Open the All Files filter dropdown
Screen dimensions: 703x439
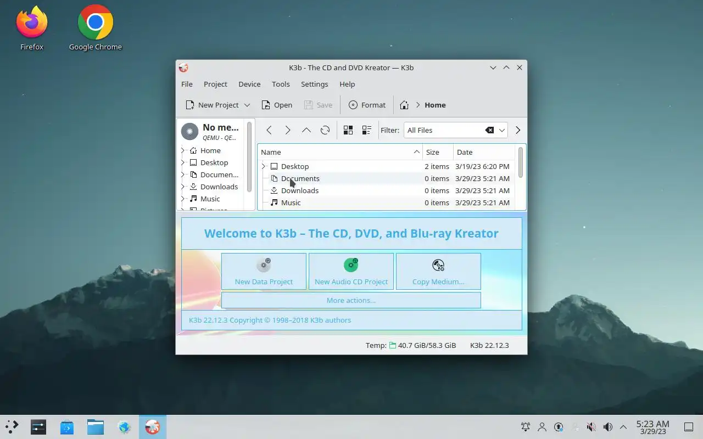click(502, 130)
